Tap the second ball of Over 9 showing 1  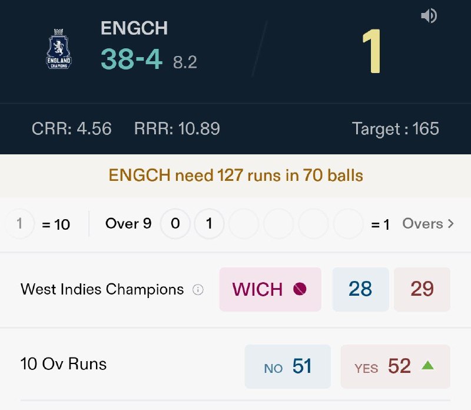point(209,224)
